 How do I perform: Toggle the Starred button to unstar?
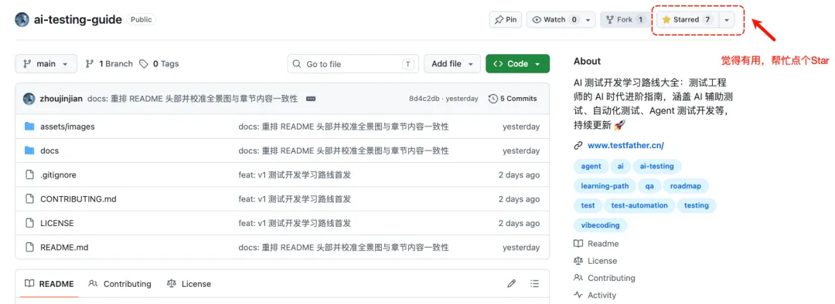coord(687,19)
